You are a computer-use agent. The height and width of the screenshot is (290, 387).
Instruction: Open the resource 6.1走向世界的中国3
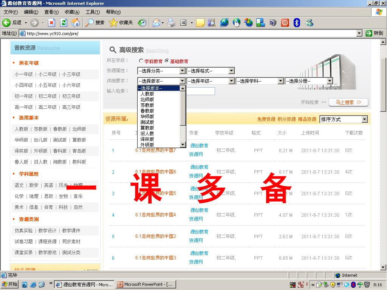click(155, 258)
